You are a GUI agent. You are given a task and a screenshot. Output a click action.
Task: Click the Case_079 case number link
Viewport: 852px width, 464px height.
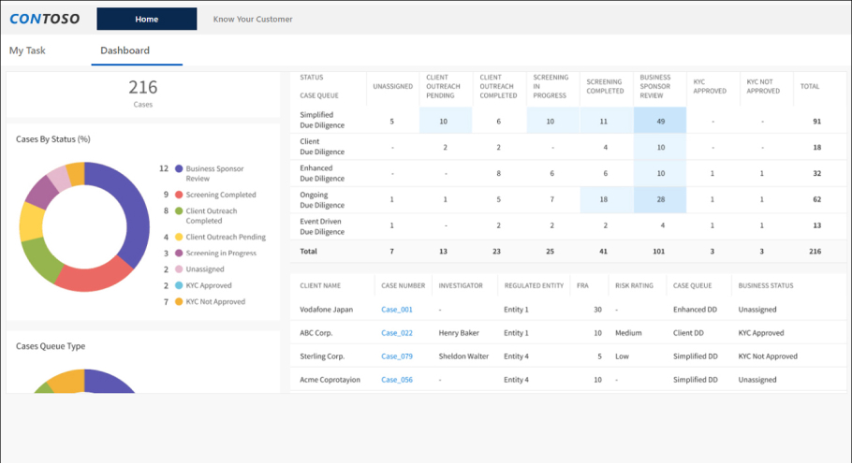coord(397,356)
